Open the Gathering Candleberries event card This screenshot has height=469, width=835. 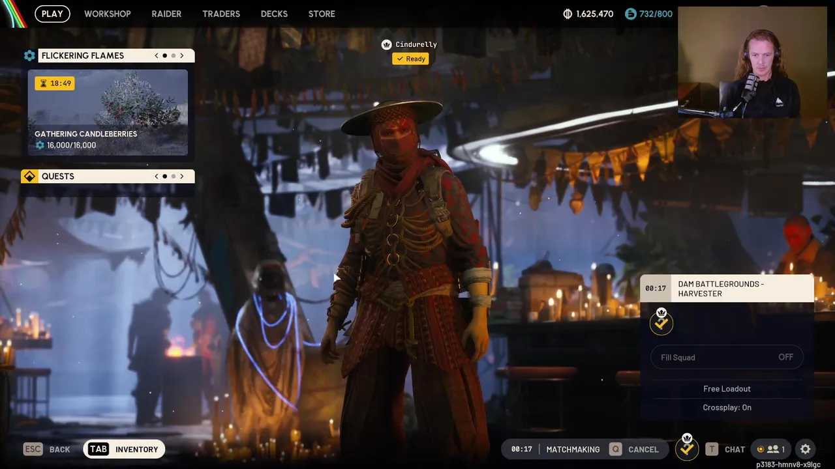click(x=108, y=113)
